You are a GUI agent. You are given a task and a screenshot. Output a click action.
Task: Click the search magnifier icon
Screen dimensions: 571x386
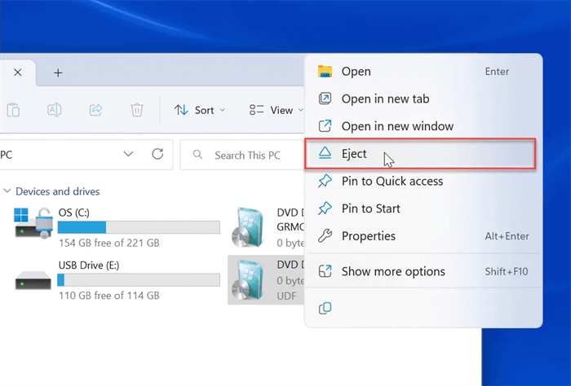click(197, 155)
